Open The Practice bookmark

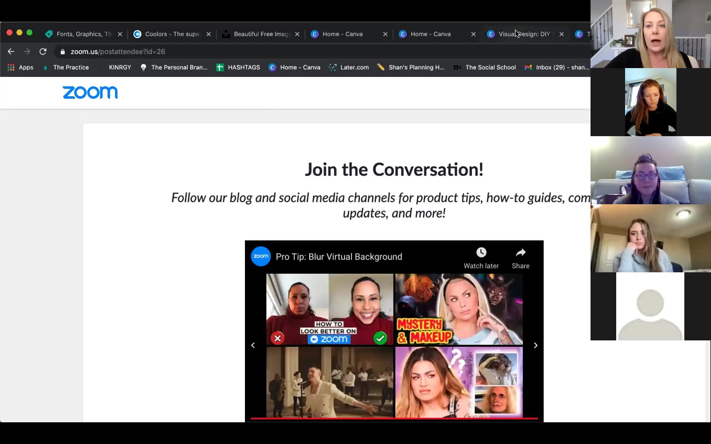66,67
